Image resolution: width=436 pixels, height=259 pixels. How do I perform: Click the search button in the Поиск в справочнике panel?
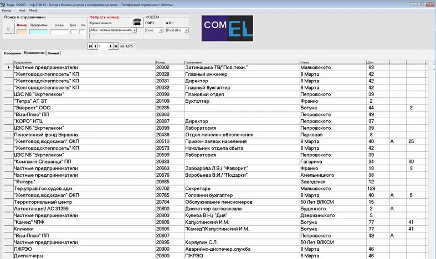click(9, 29)
